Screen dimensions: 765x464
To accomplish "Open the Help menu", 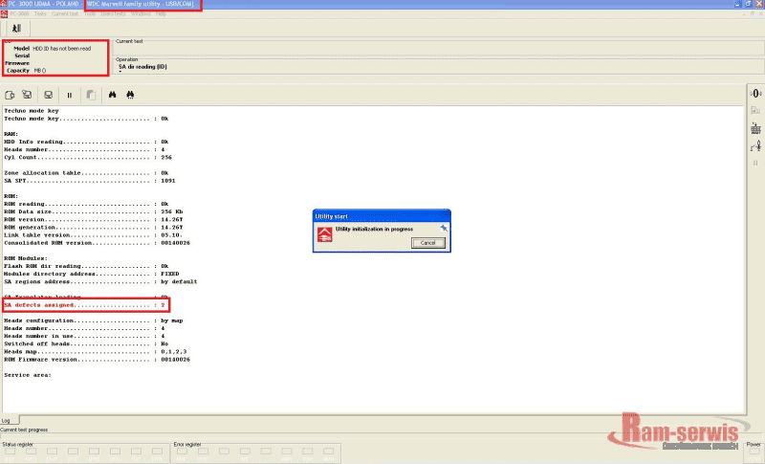I will click(x=161, y=14).
